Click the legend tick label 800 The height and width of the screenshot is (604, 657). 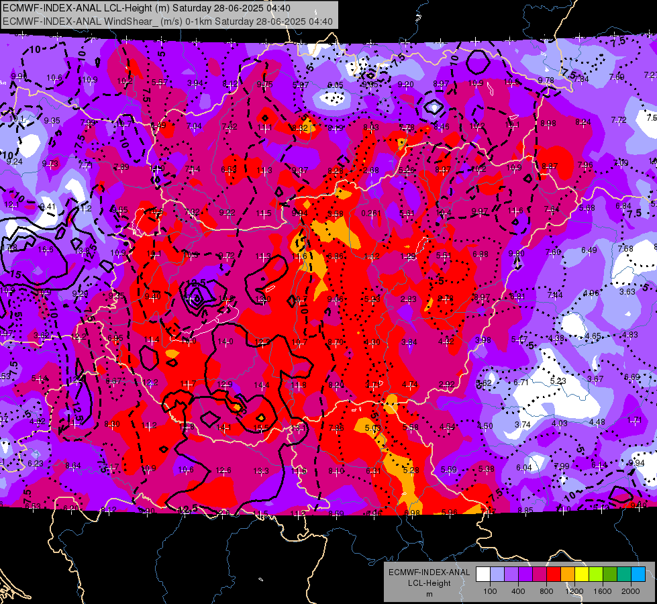pyautogui.click(x=546, y=591)
